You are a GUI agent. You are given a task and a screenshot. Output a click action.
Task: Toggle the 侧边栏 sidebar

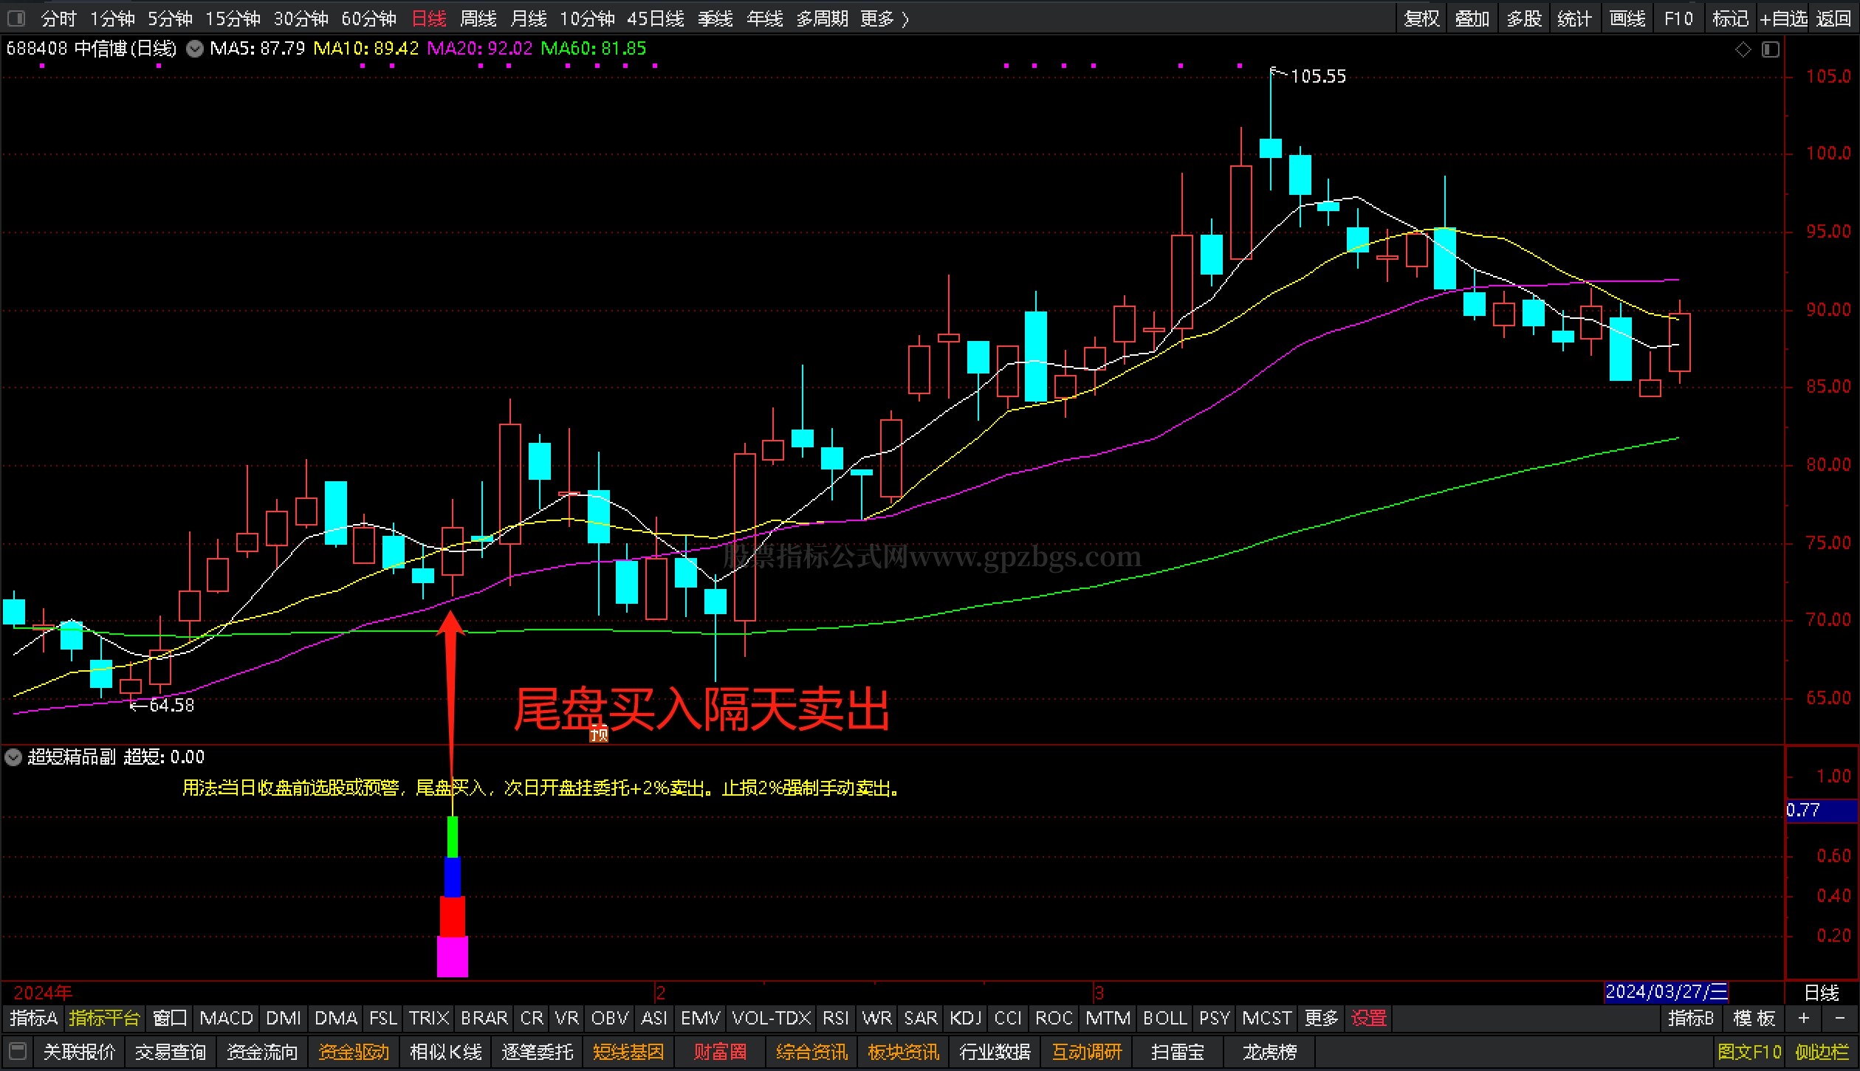(1822, 1052)
